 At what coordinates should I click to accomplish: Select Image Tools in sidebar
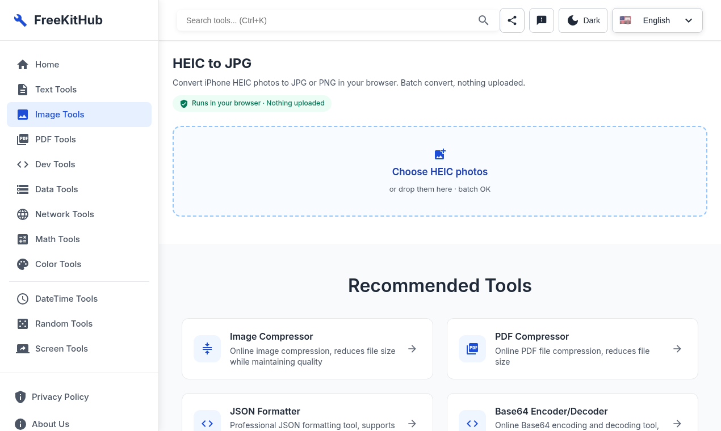[79, 115]
